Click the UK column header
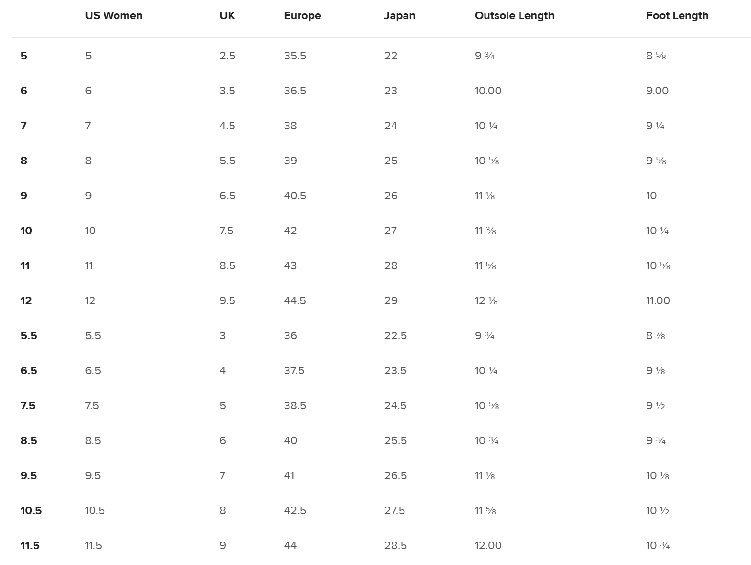The image size is (751, 565). [x=227, y=15]
